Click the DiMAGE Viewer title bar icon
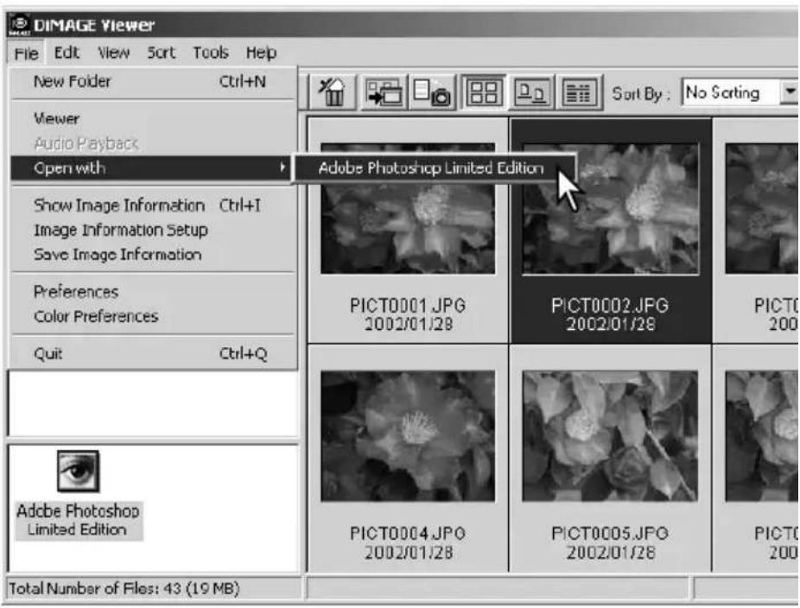 tap(19, 24)
